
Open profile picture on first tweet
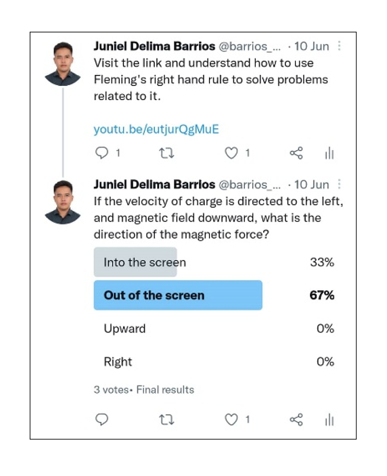click(x=62, y=64)
